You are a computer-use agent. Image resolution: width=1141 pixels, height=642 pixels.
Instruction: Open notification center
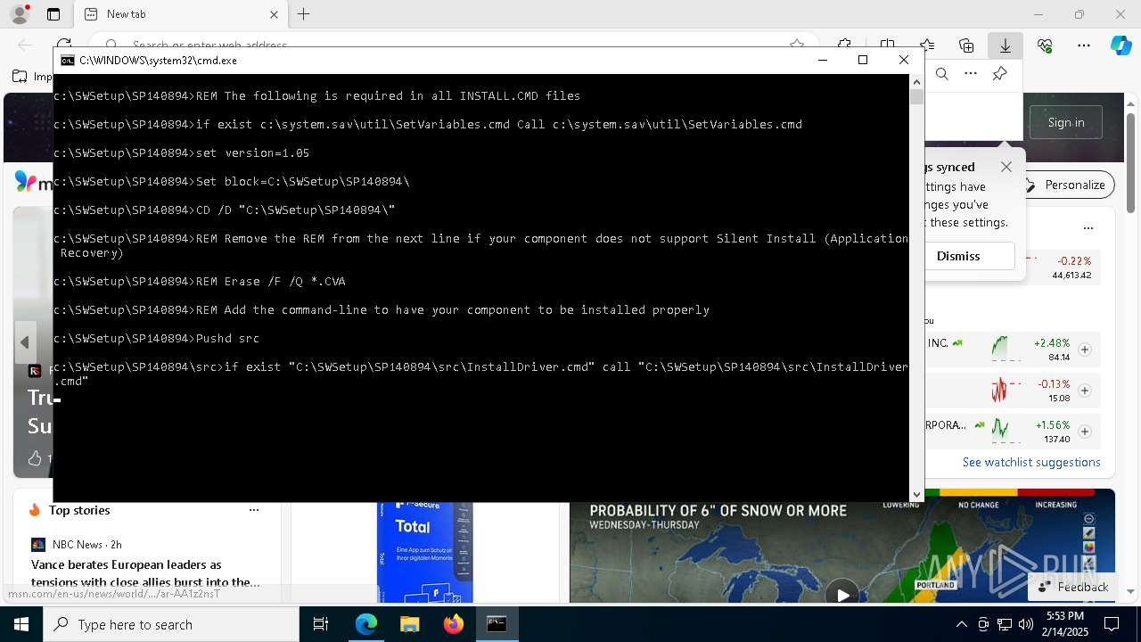point(1112,624)
